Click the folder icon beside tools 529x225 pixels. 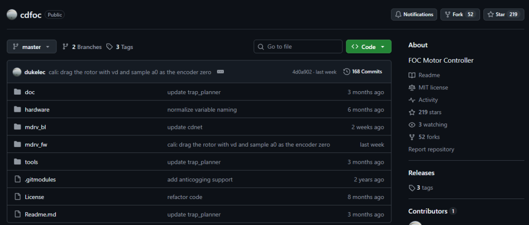point(18,162)
